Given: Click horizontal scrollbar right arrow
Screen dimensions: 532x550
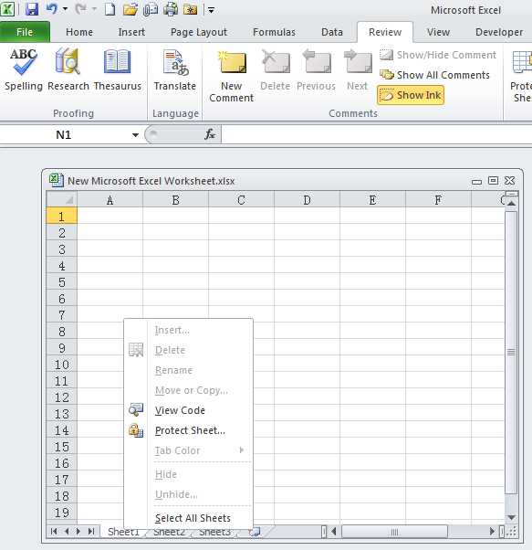Looking at the screenshot, I should 492,532.
